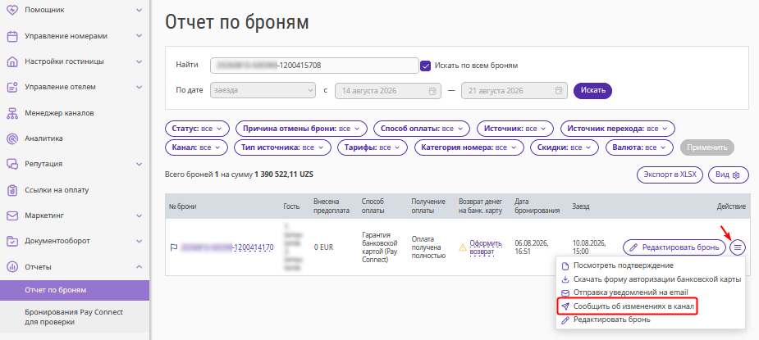The height and width of the screenshot is (340, 759).
Task: Open the Источник filter dropdown
Action: pyautogui.click(x=515, y=129)
